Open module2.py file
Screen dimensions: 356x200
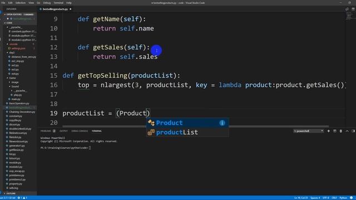(x=16, y=167)
